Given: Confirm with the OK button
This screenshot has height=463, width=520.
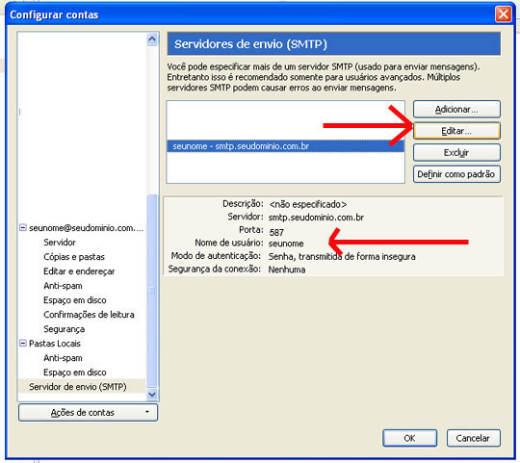Looking at the screenshot, I should pyautogui.click(x=409, y=438).
